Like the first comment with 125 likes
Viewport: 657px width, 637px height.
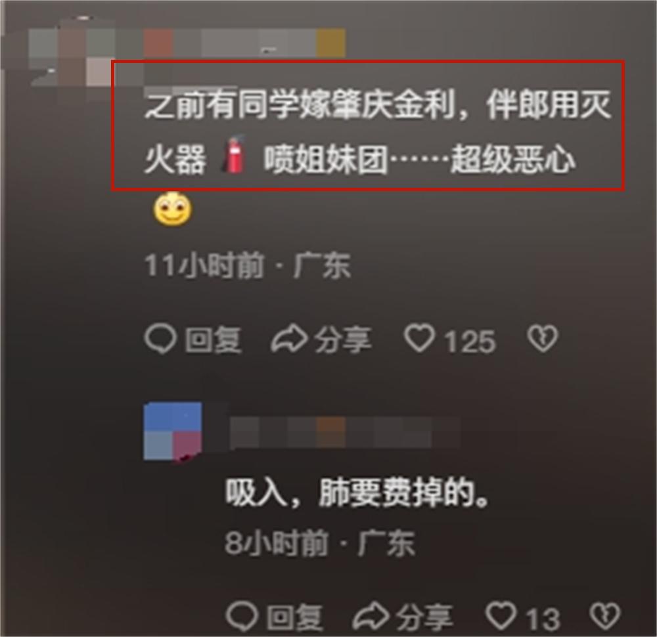click(419, 339)
